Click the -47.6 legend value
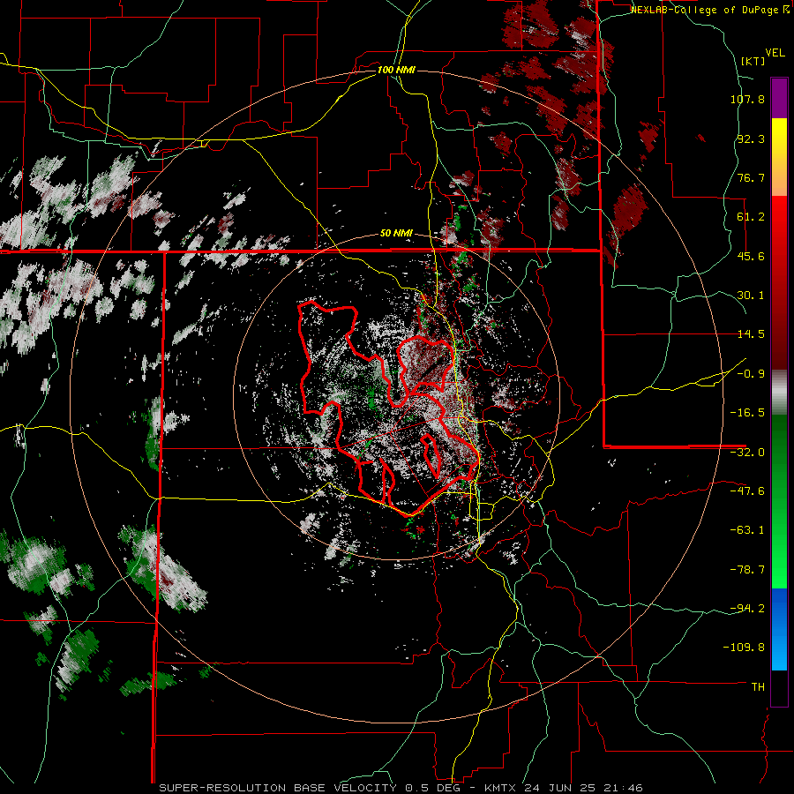Screen dimensions: 794x794 [x=747, y=491]
